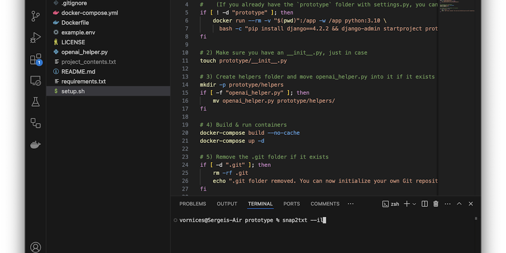Split the terminal pane
This screenshot has width=506, height=253.
[x=424, y=204]
